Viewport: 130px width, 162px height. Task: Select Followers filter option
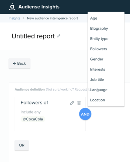tap(106, 49)
